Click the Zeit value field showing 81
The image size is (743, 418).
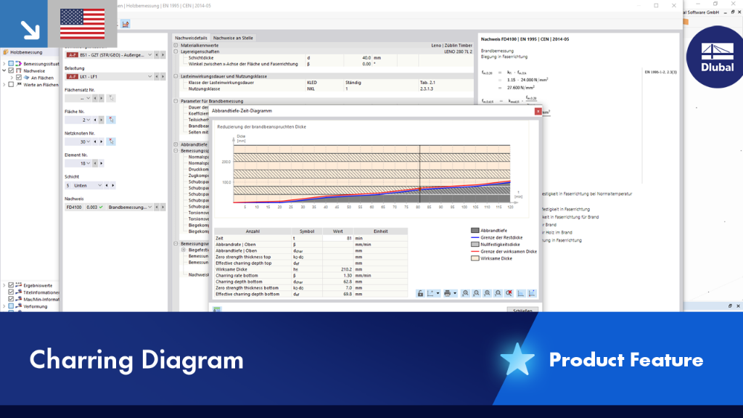coord(338,238)
